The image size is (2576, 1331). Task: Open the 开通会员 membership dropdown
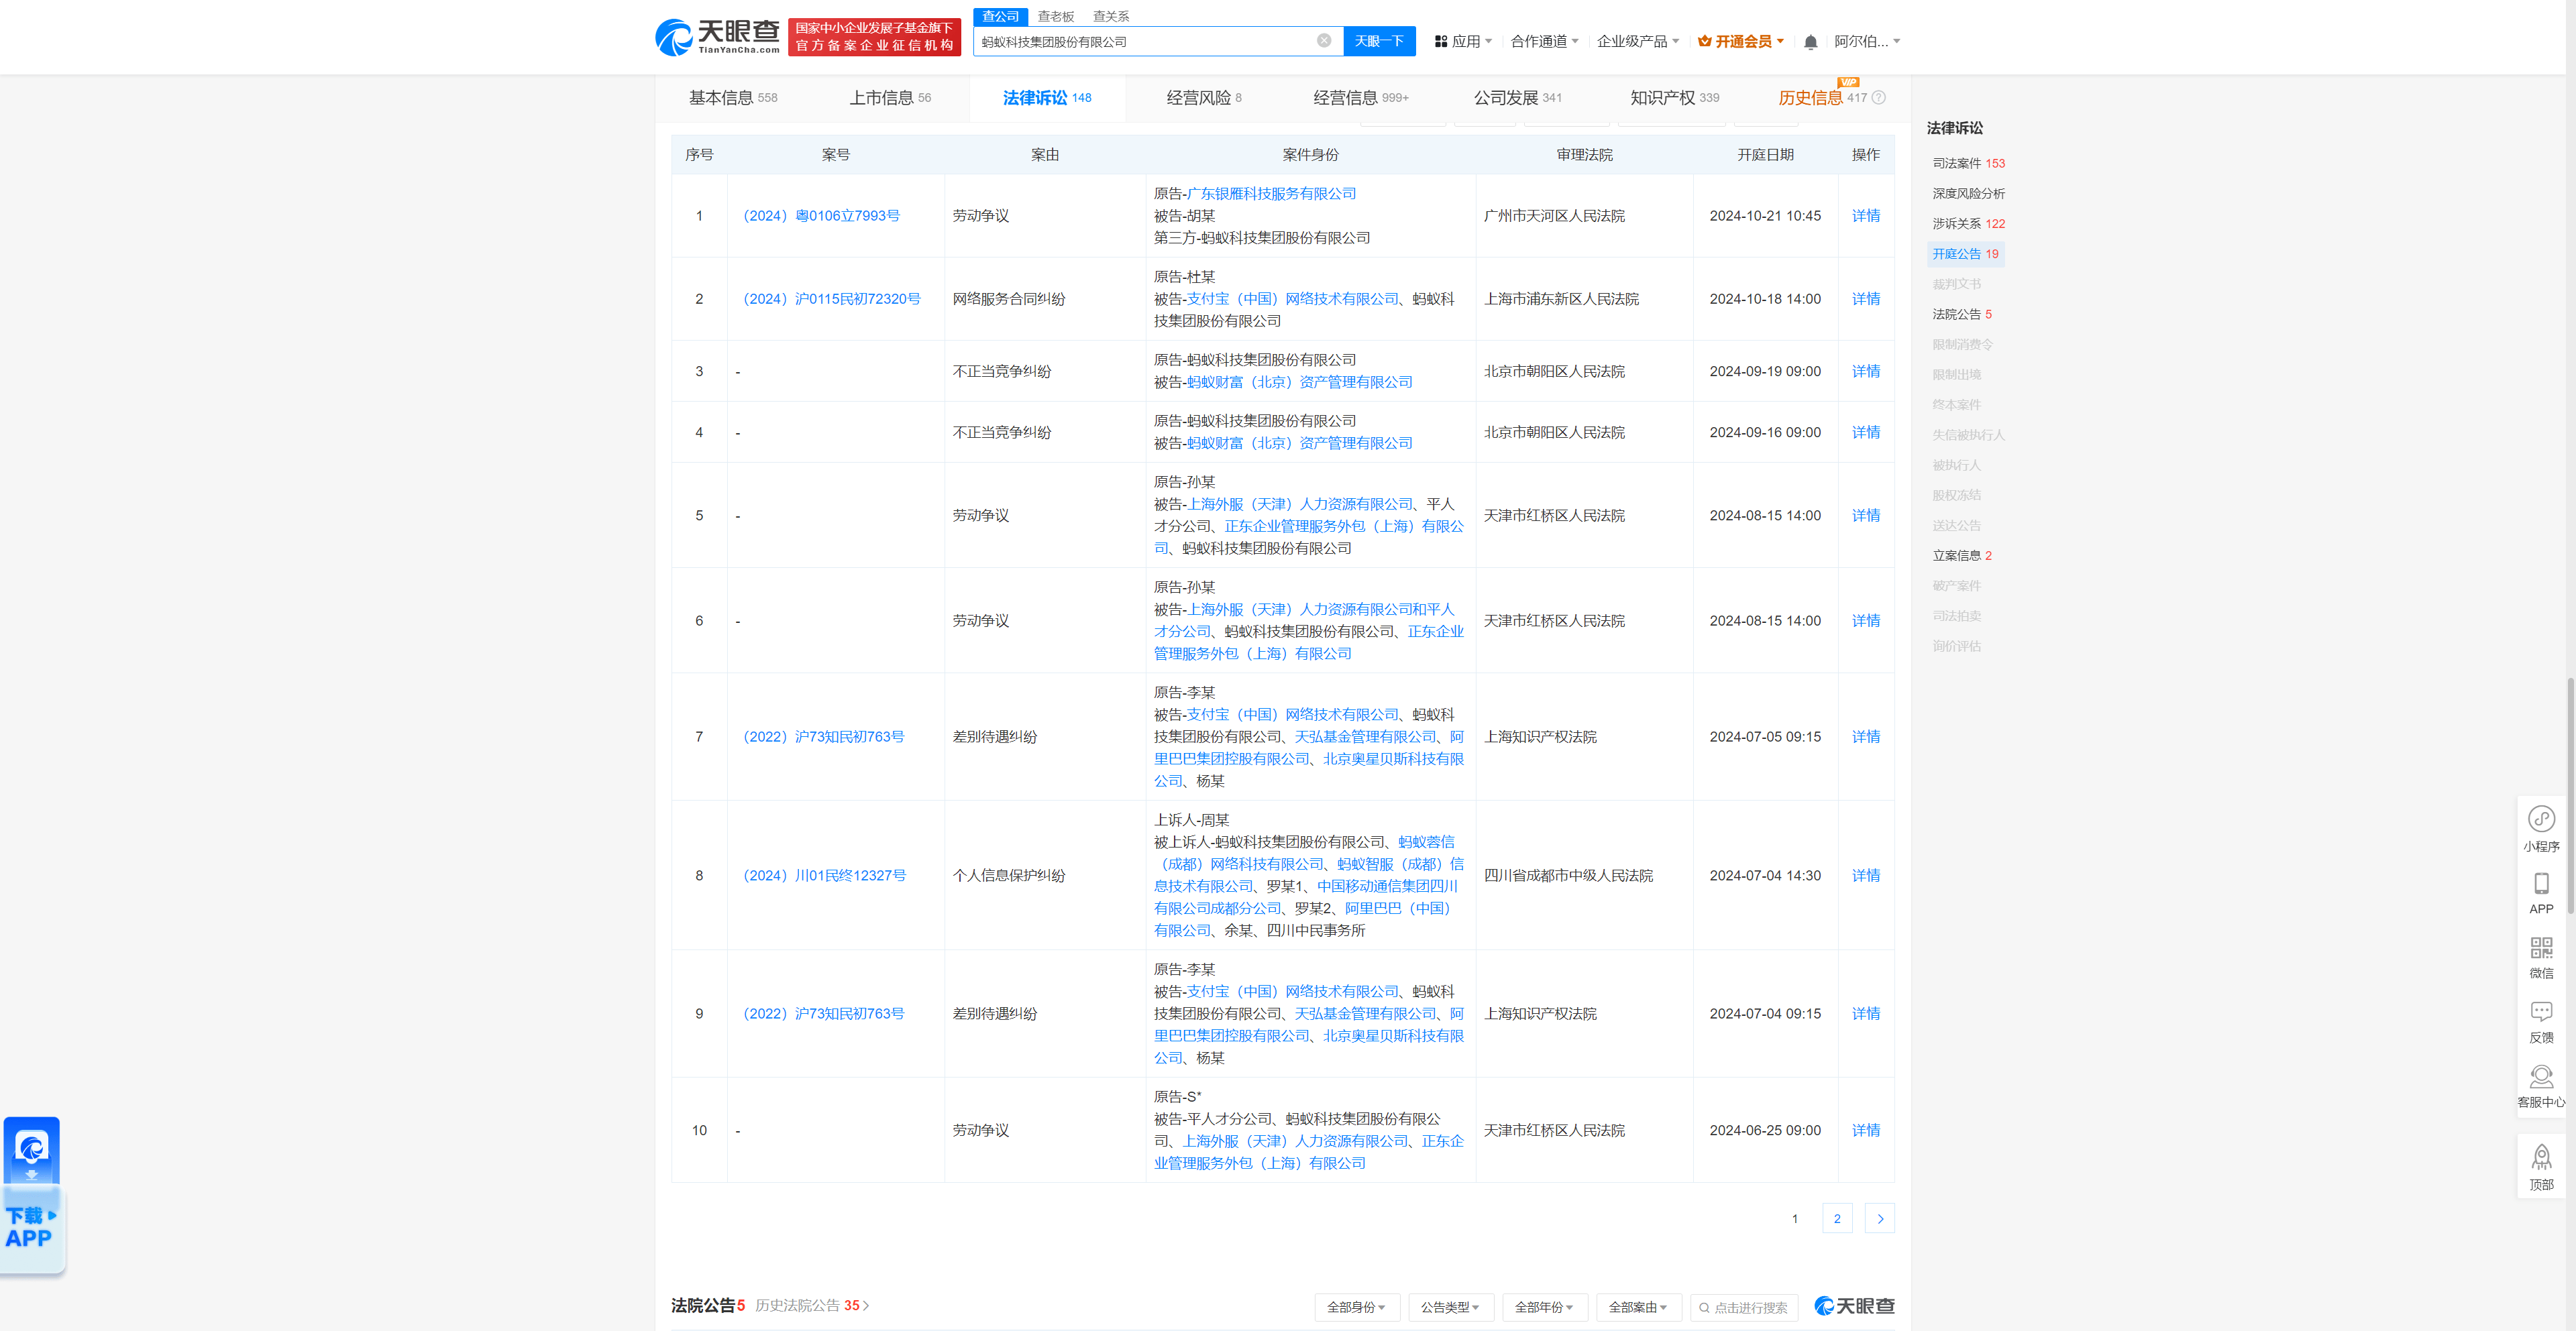1740,41
